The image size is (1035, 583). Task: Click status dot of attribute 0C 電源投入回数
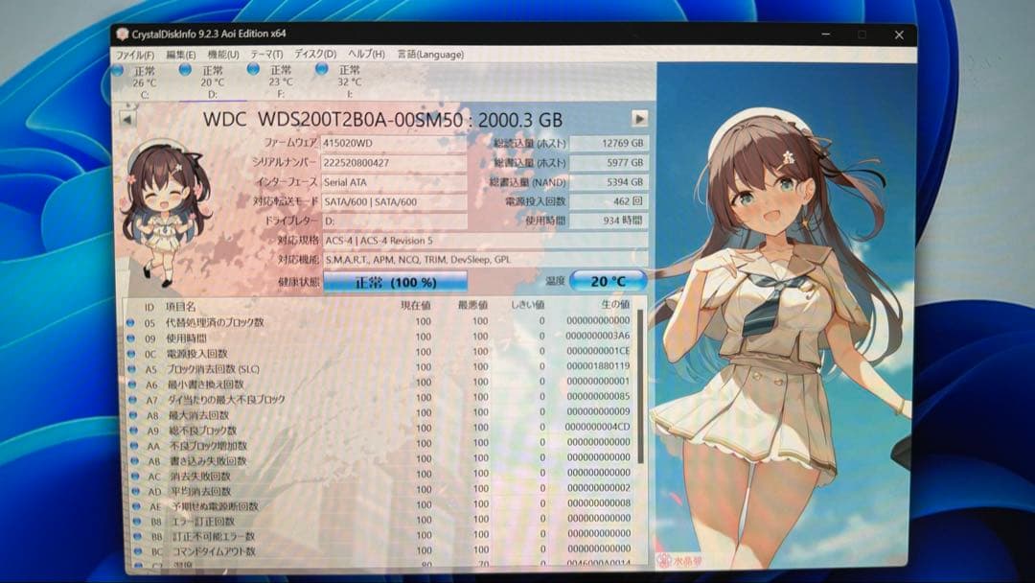131,353
